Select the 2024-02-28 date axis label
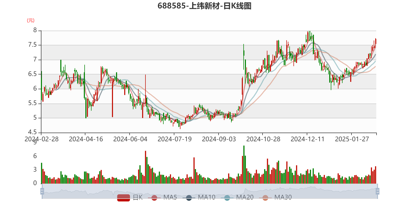 [x=41, y=139]
